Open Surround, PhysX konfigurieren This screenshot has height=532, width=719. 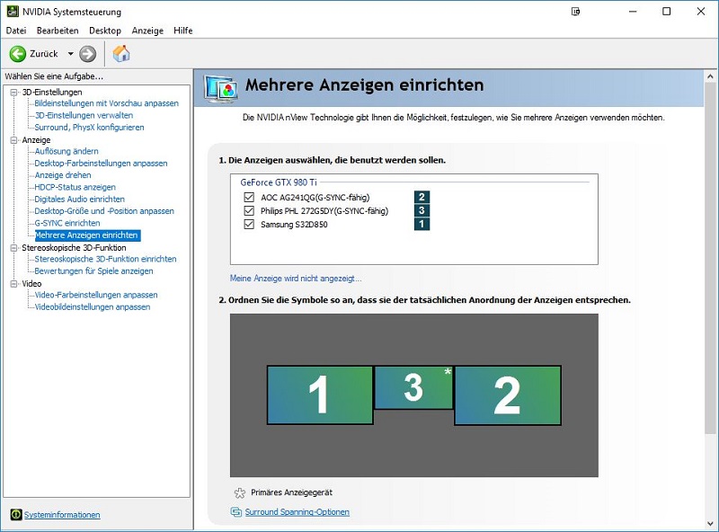click(x=89, y=127)
